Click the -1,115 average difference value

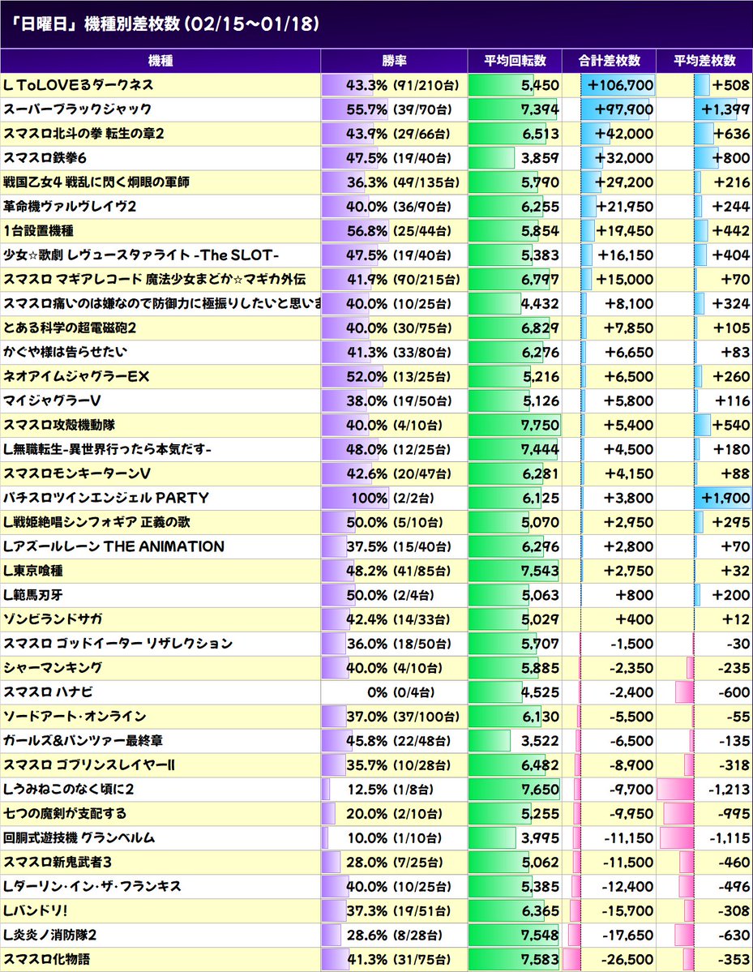pyautogui.click(x=729, y=837)
